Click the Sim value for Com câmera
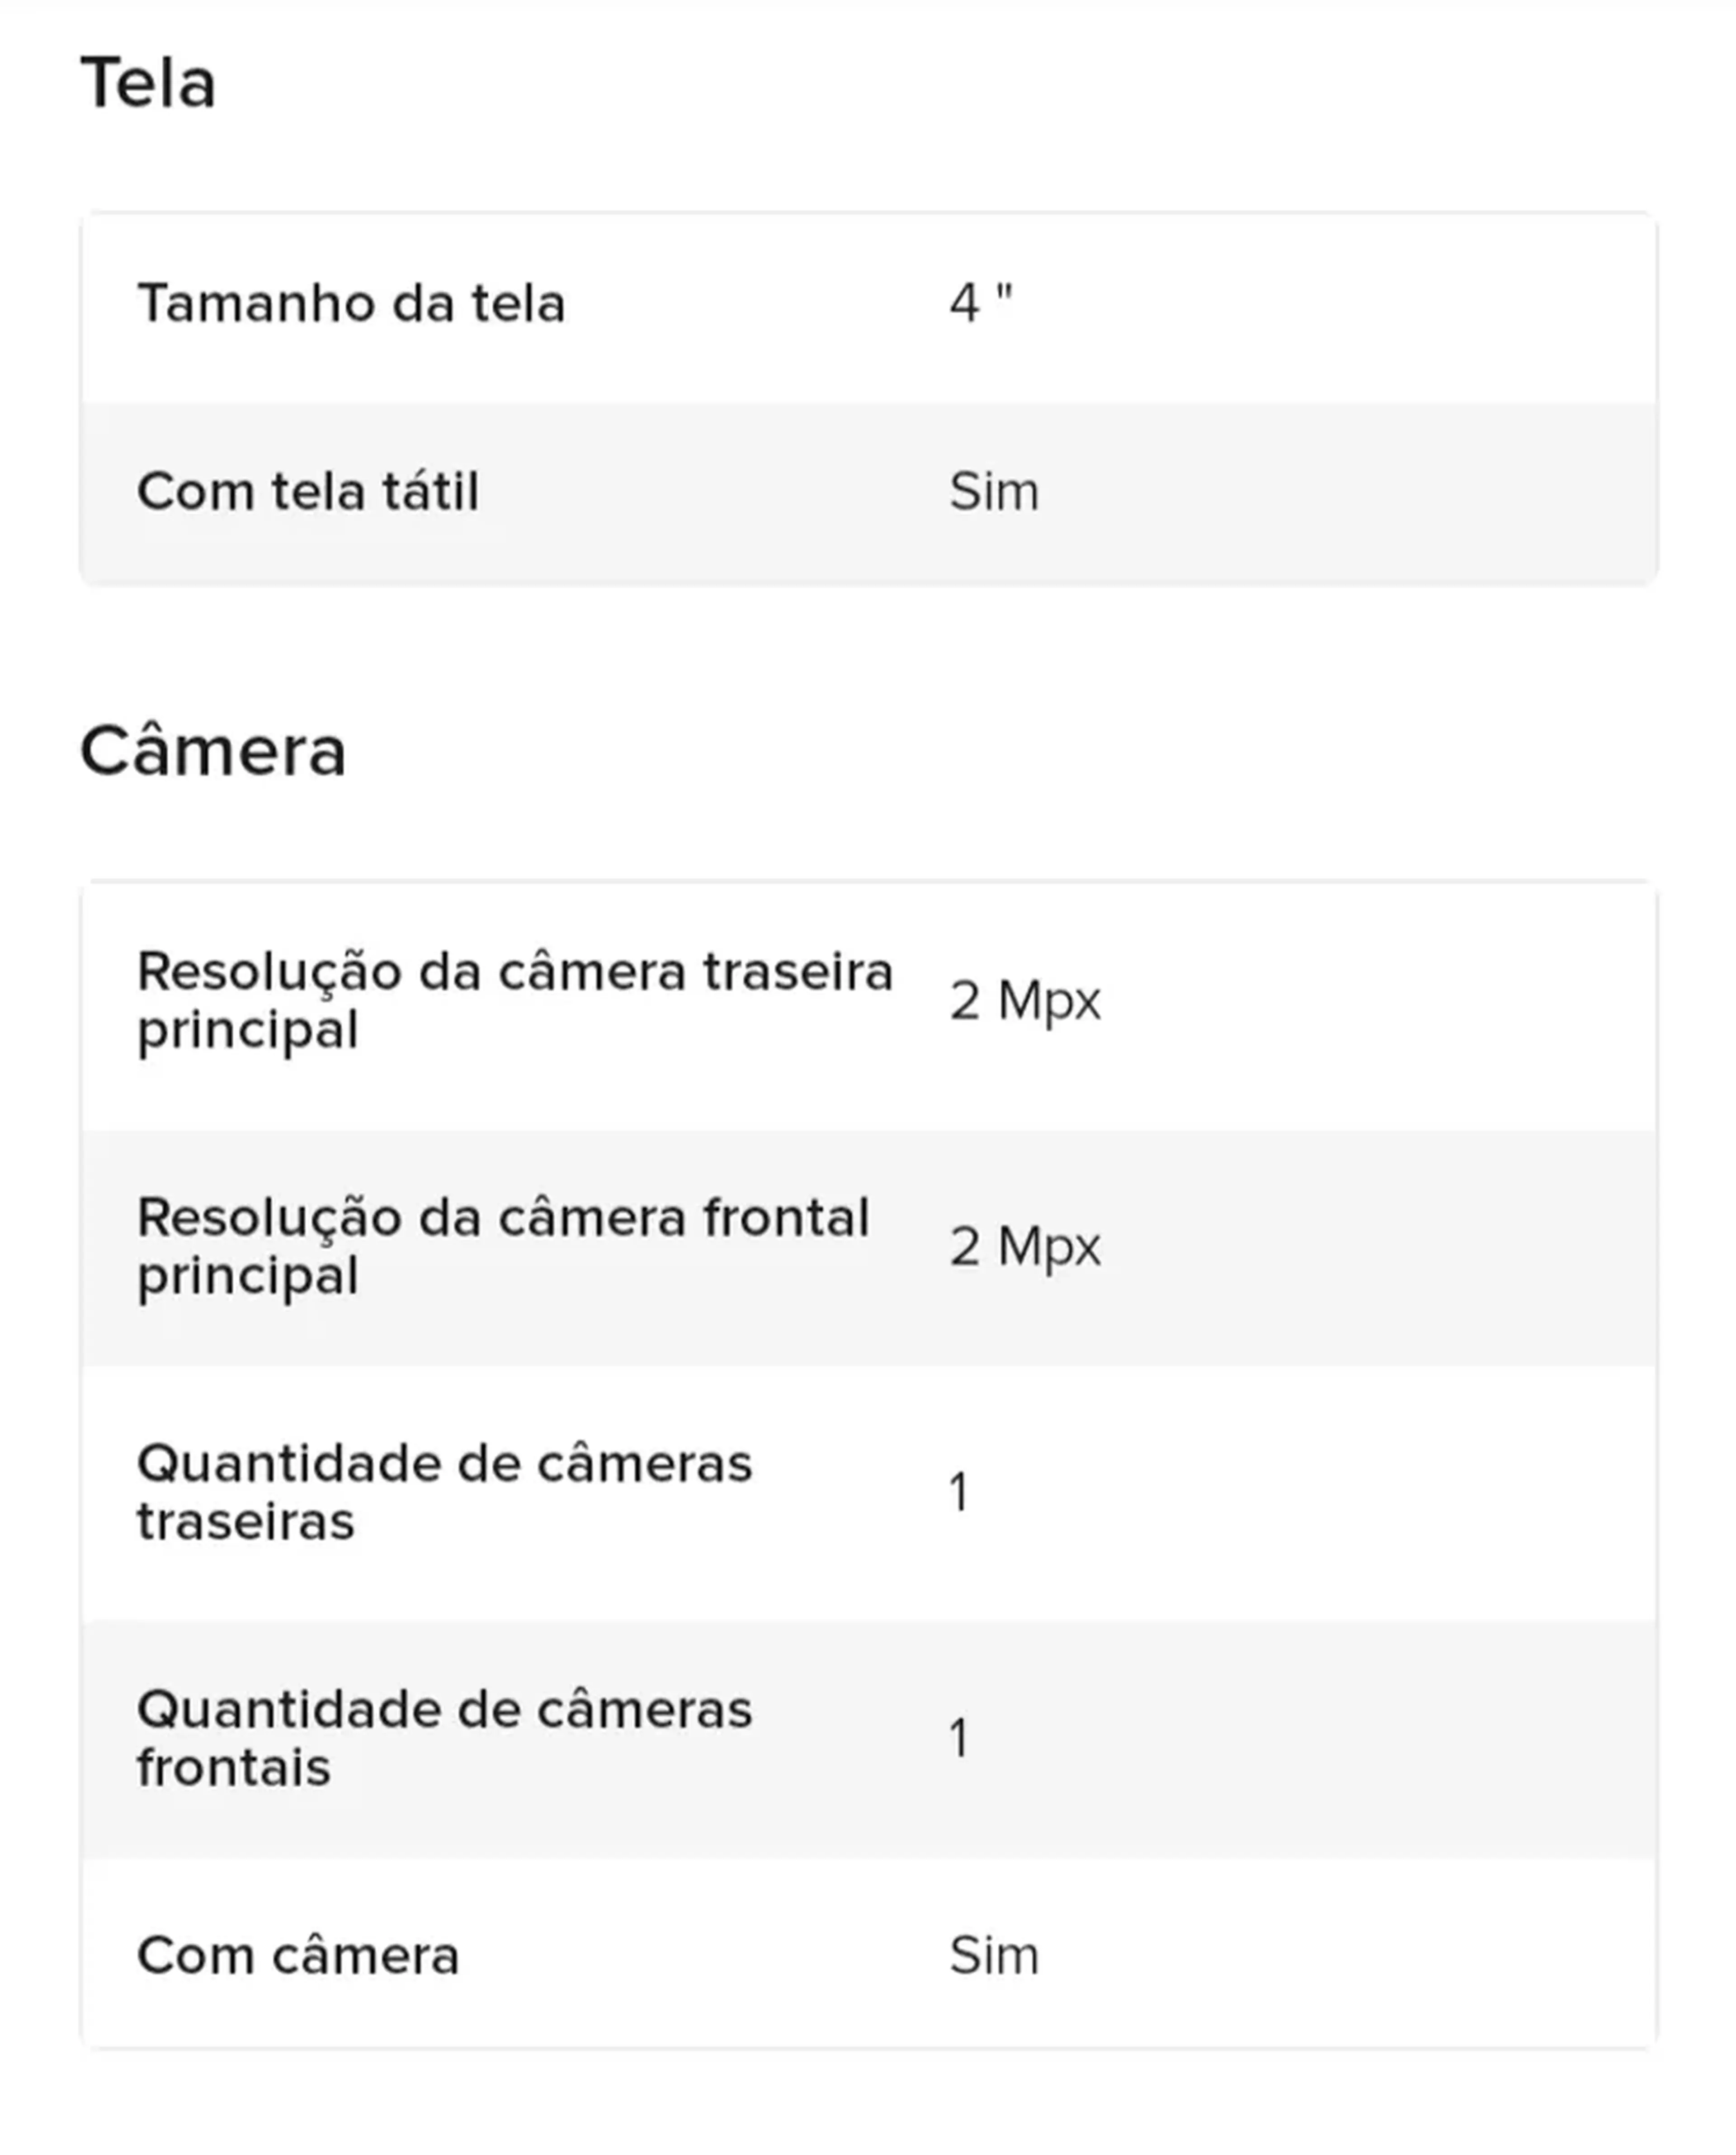The image size is (1736, 2155). [x=994, y=1956]
